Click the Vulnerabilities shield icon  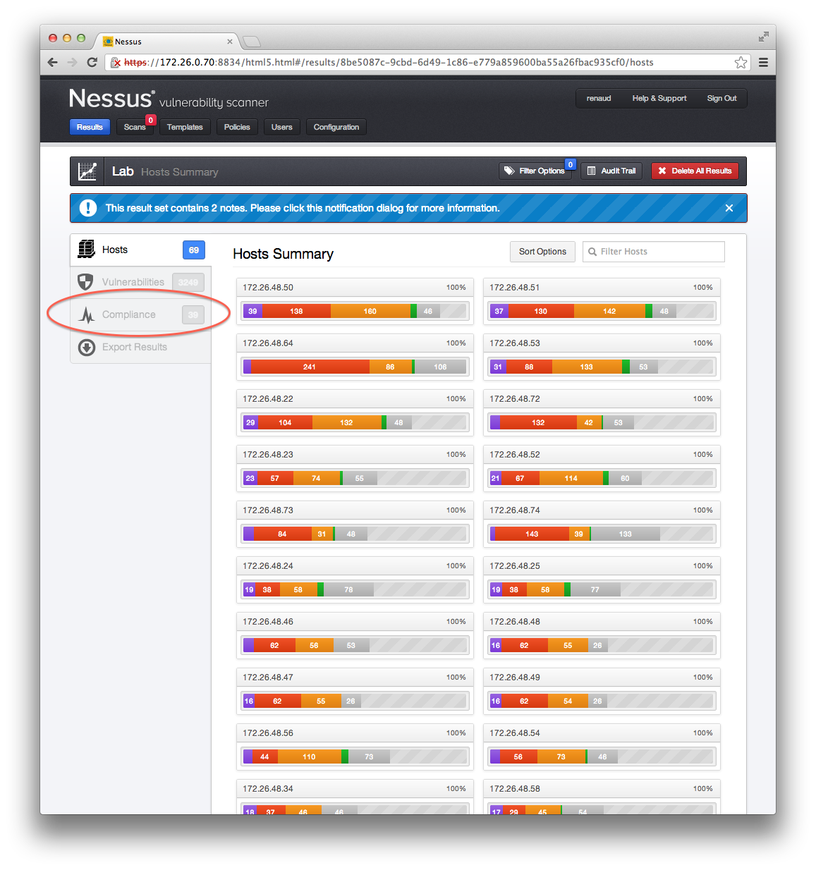pyautogui.click(x=85, y=282)
